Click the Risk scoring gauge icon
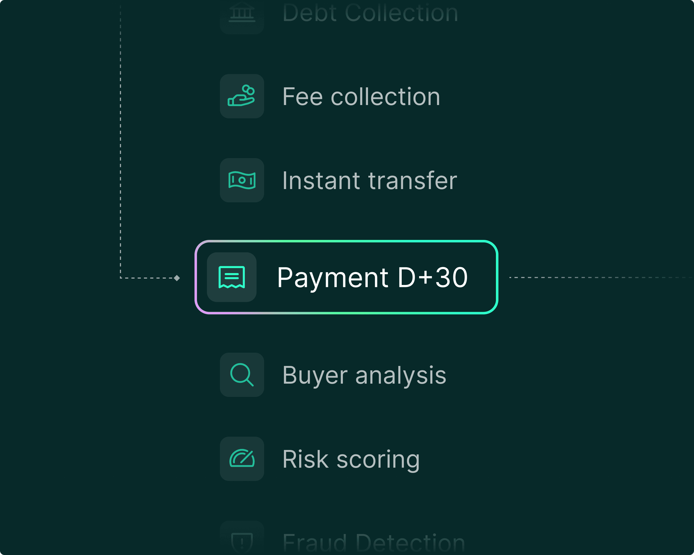This screenshot has height=555, width=694. pyautogui.click(x=242, y=459)
